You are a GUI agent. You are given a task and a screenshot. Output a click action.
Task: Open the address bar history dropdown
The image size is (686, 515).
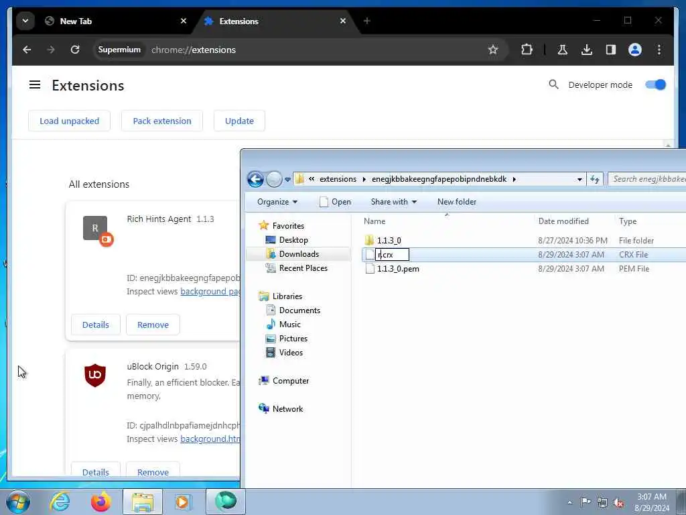click(579, 180)
